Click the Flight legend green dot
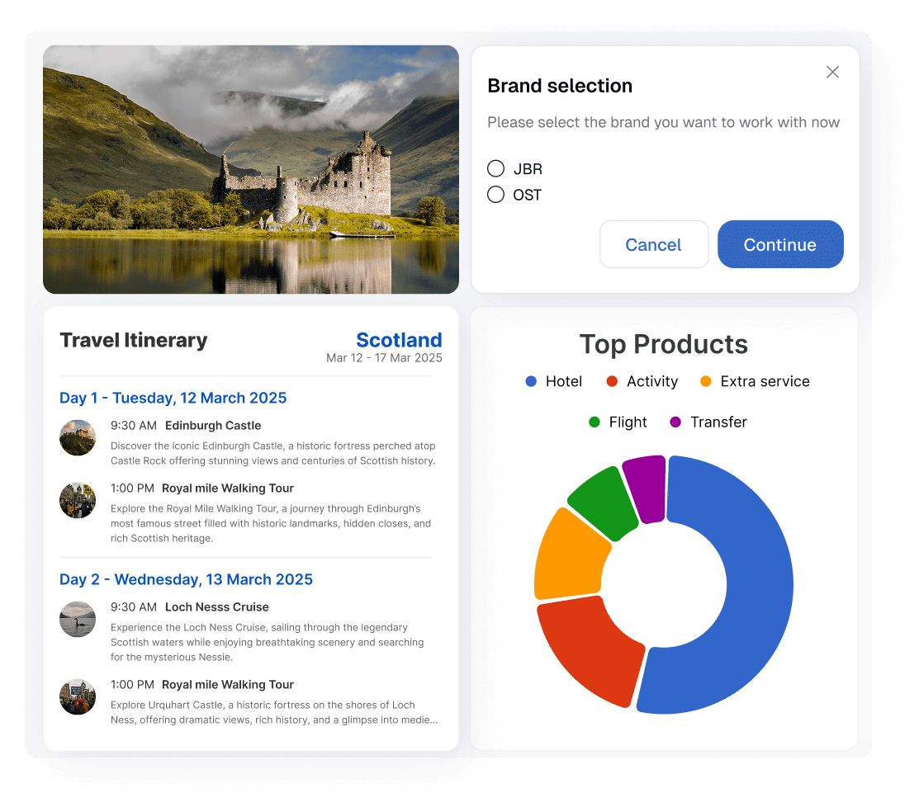 click(595, 422)
